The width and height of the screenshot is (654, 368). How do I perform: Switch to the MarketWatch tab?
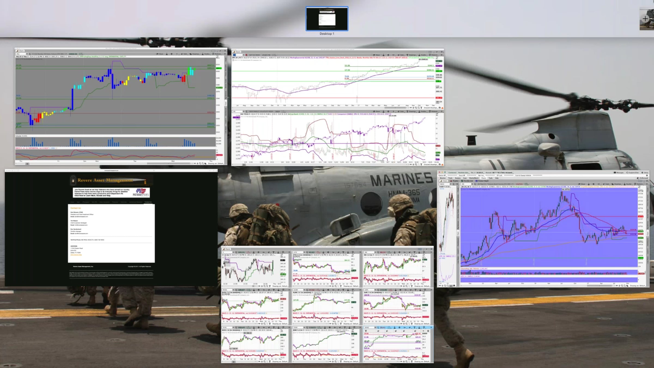click(474, 178)
